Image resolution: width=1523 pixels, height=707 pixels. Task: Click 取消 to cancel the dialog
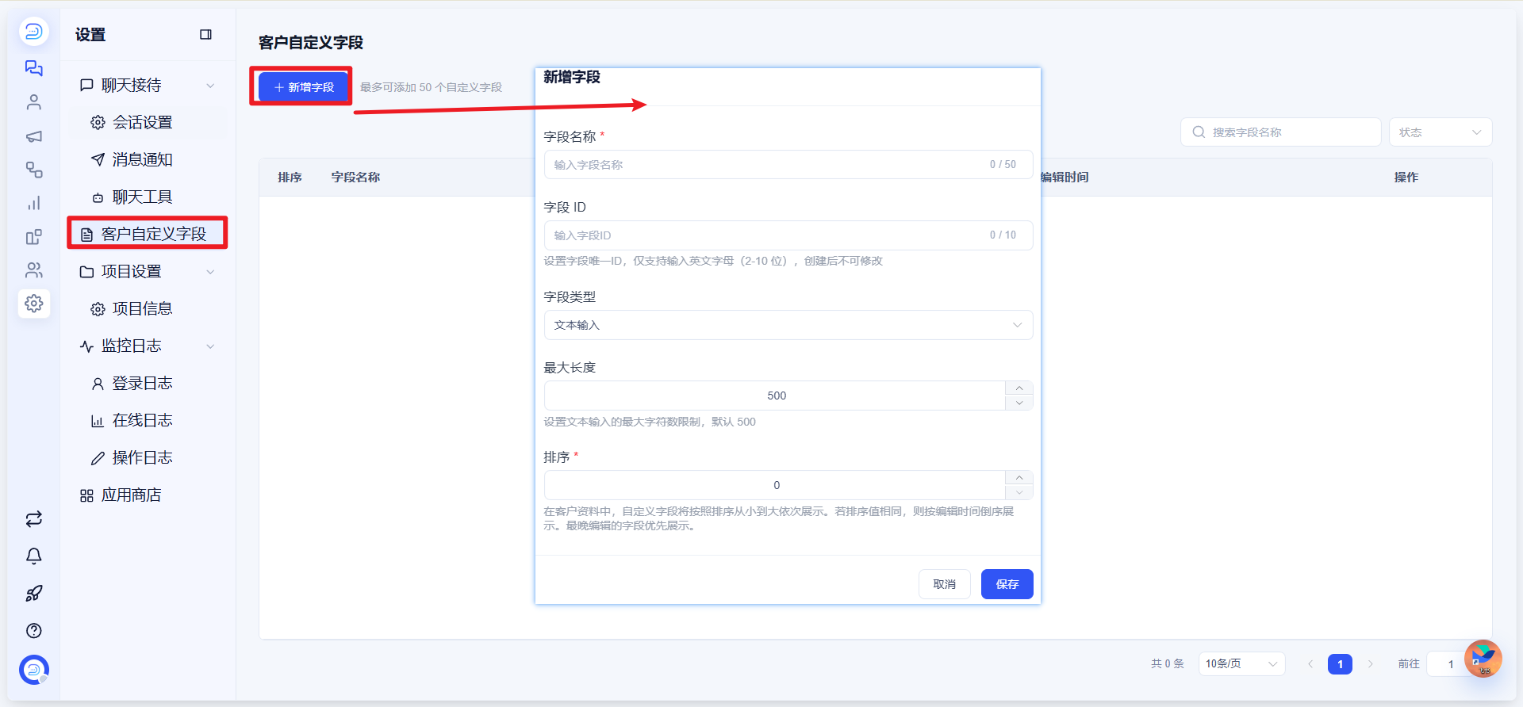pos(944,584)
